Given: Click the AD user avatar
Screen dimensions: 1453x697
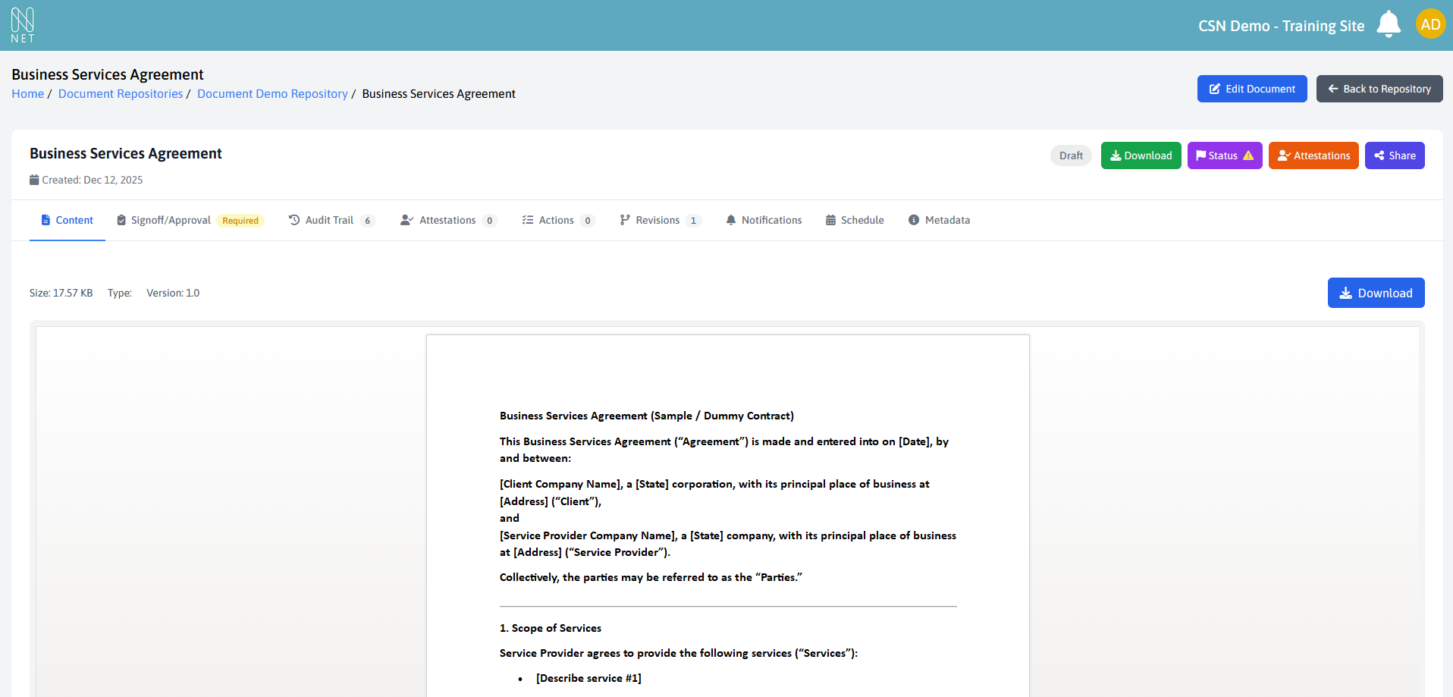Looking at the screenshot, I should pos(1430,24).
